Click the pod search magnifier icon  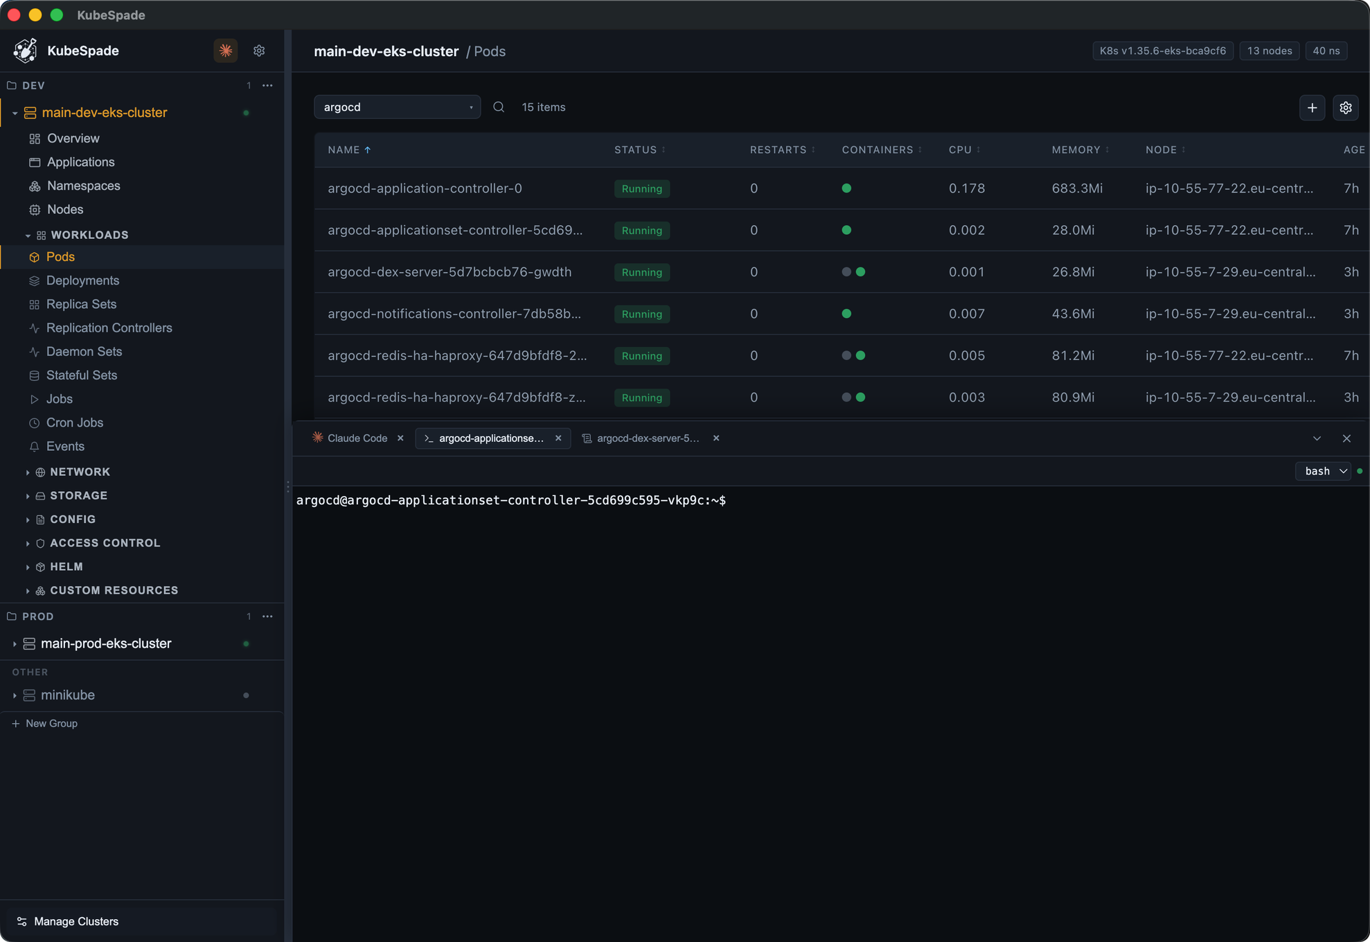pos(499,107)
